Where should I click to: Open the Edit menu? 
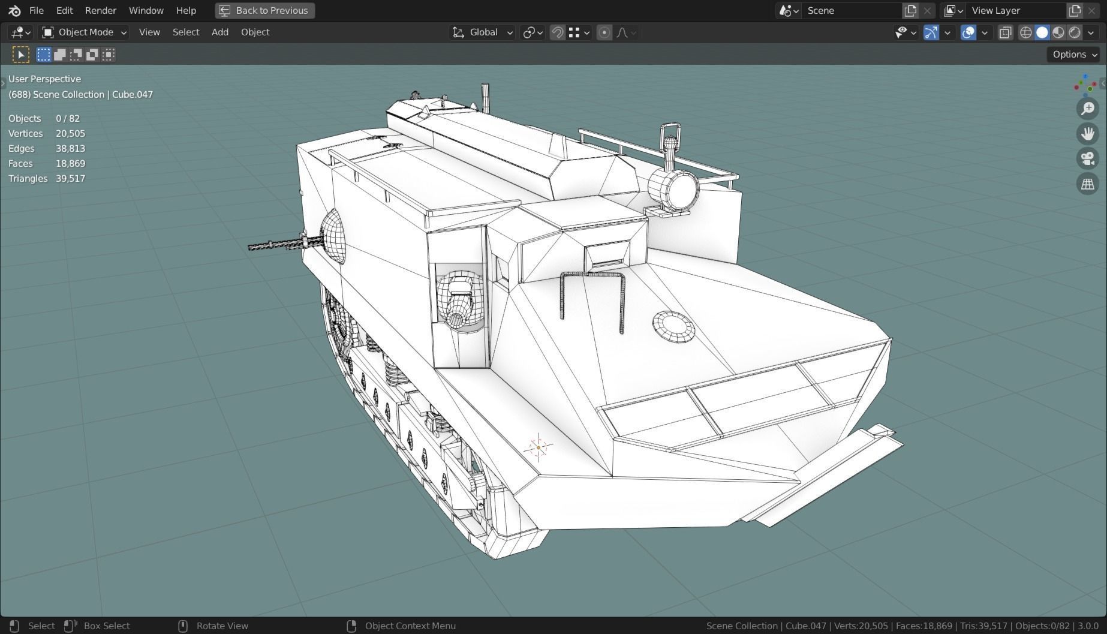click(x=64, y=10)
